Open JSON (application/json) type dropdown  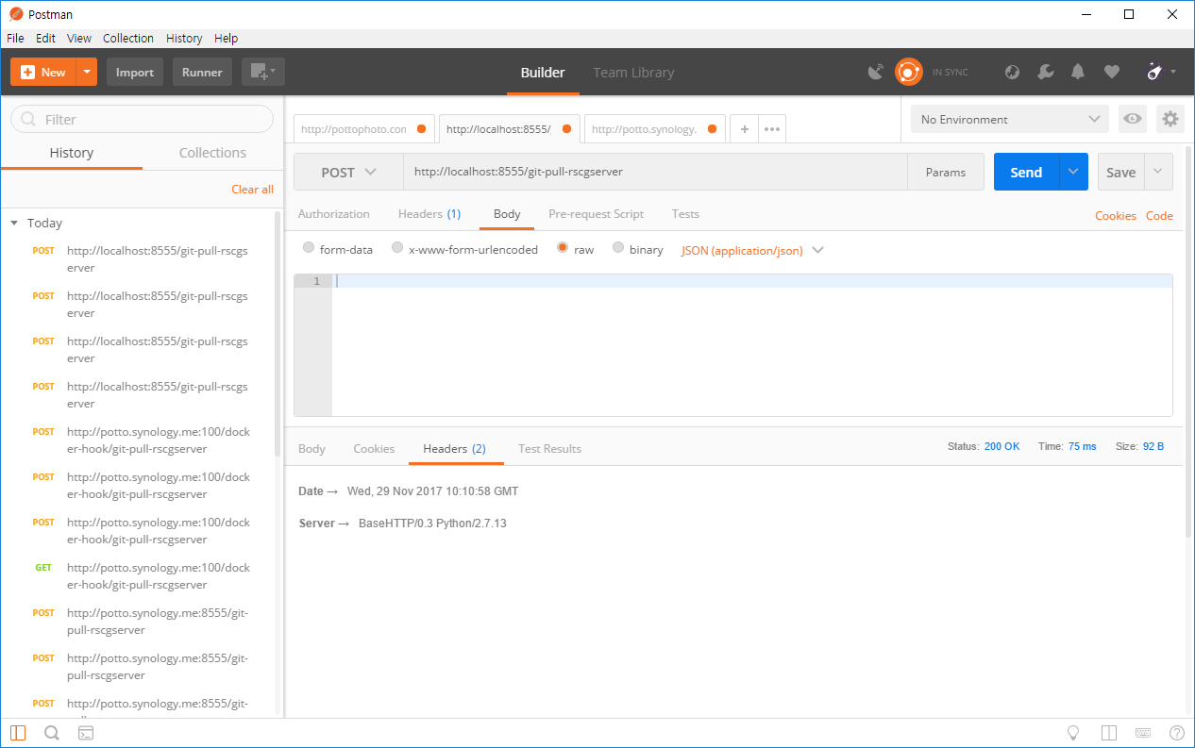click(752, 250)
